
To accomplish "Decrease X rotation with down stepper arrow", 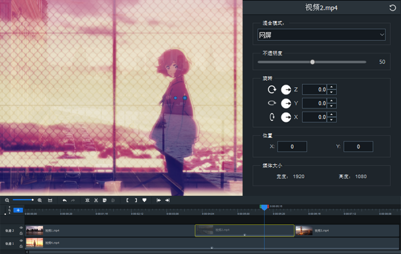I will tap(332, 120).
